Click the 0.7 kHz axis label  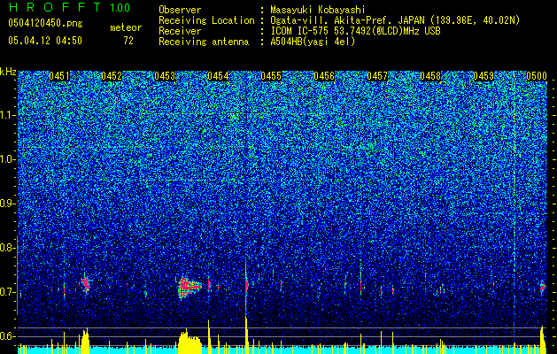tap(8, 292)
